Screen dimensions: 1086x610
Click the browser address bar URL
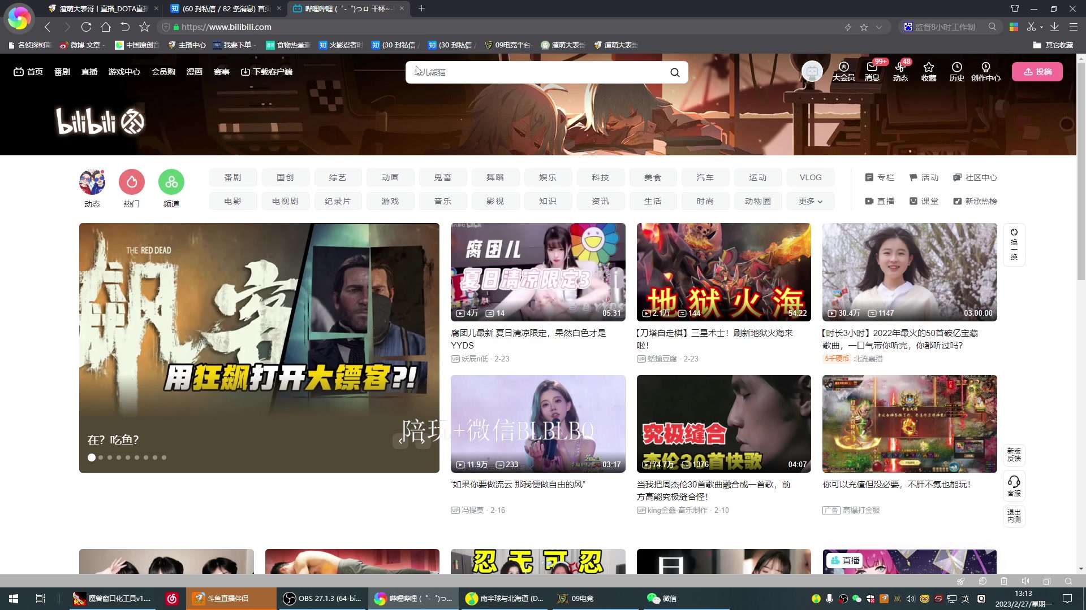(226, 27)
